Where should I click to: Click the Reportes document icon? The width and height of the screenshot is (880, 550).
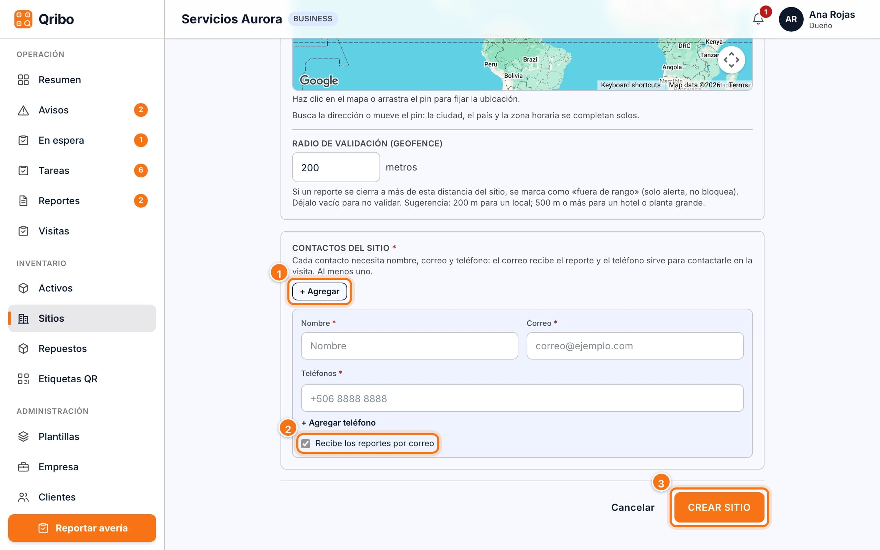point(23,200)
